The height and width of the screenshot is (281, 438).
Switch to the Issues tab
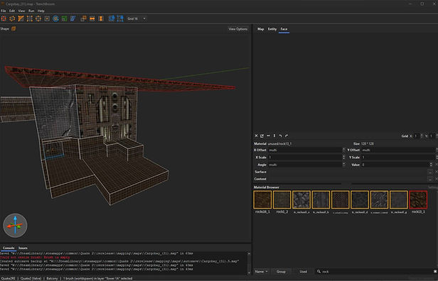pyautogui.click(x=23, y=248)
